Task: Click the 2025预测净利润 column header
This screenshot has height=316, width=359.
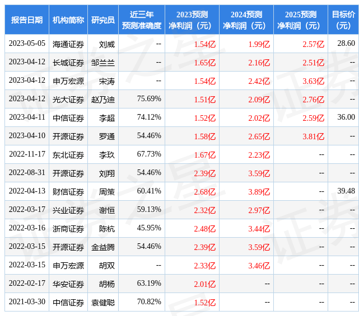Action: [301, 20]
